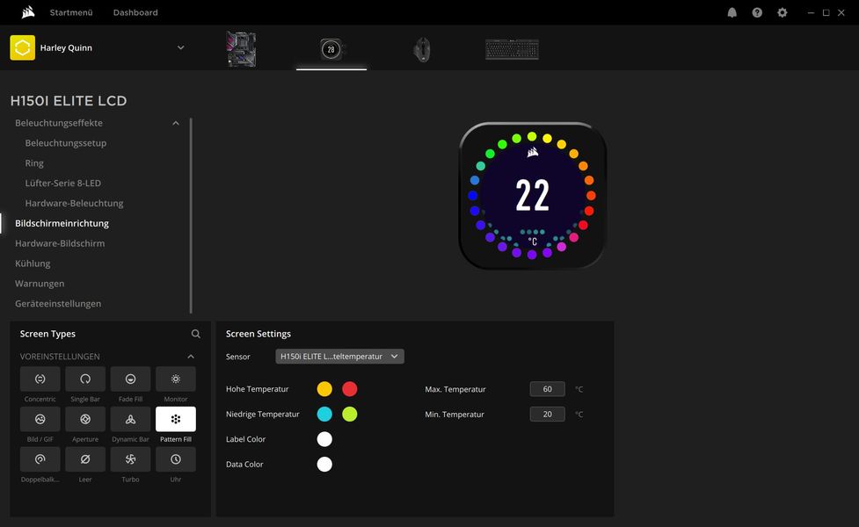
Task: Choose the Turbo screen type
Action: 130,459
